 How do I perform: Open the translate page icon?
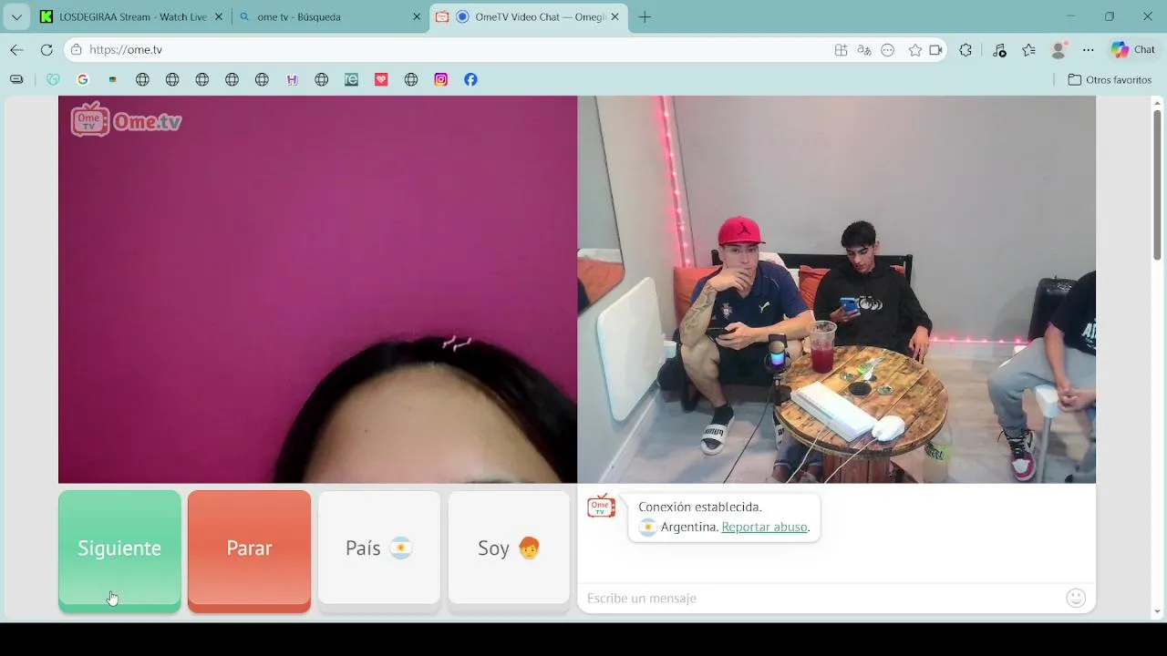[864, 50]
